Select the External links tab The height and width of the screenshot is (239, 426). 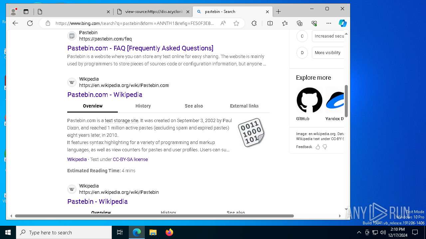[244, 106]
